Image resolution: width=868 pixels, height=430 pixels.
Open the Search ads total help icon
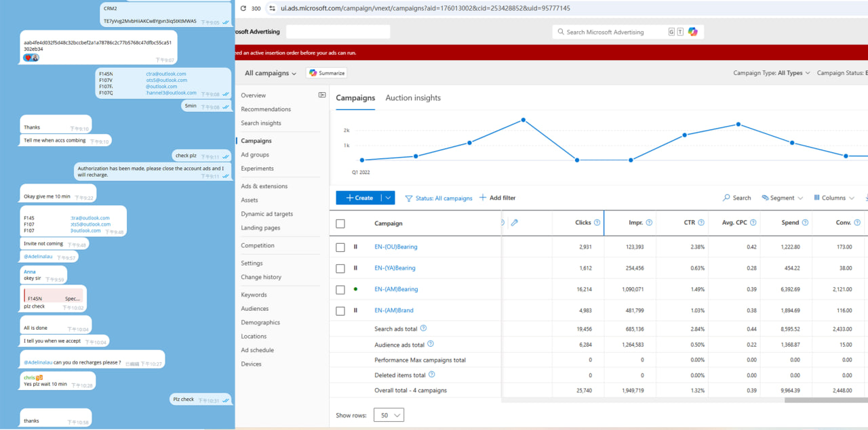pyautogui.click(x=423, y=328)
